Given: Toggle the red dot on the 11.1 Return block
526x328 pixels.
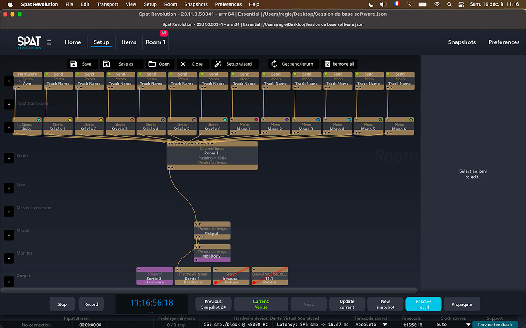Looking at the screenshot, I should (x=254, y=283).
